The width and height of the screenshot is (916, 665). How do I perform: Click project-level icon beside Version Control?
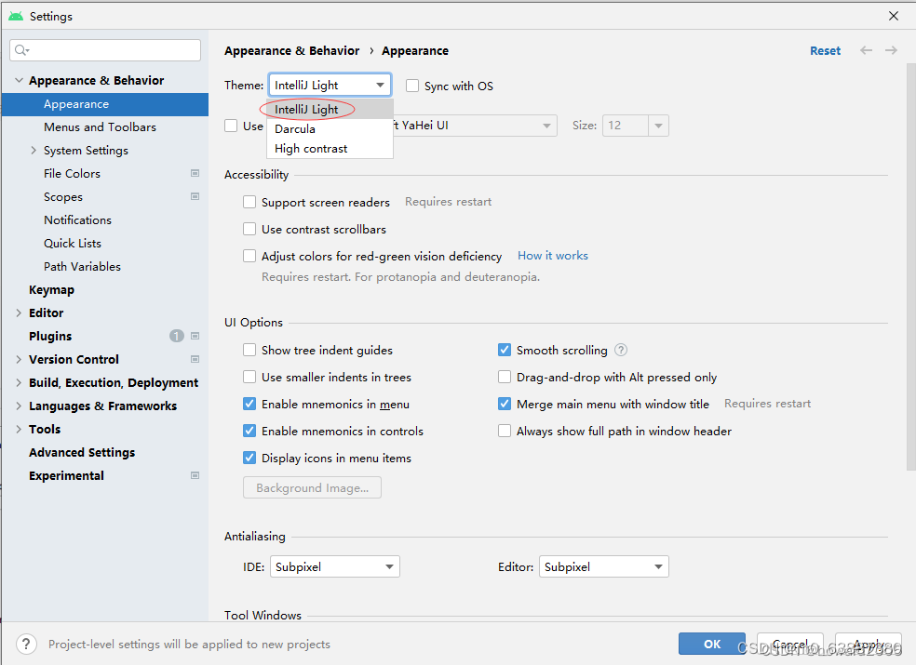tap(195, 359)
